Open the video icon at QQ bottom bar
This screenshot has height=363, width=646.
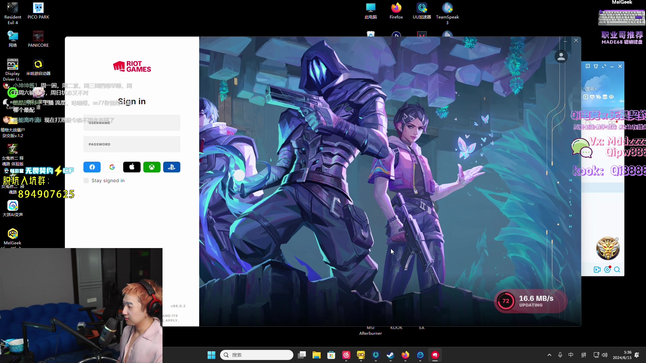(x=597, y=270)
